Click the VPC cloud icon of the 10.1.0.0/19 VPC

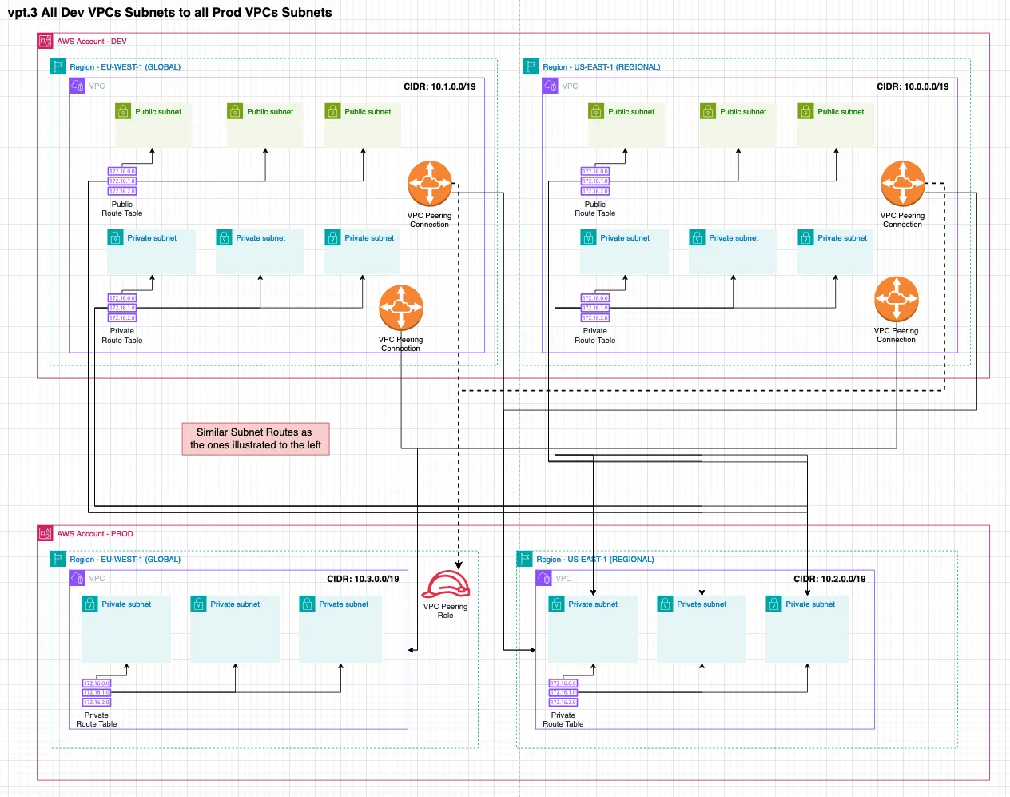pyautogui.click(x=78, y=86)
